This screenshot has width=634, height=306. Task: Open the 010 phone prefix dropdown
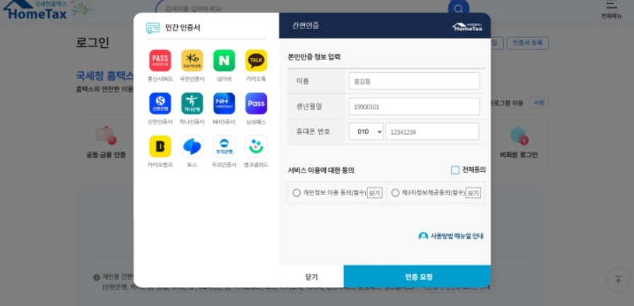[x=367, y=131]
